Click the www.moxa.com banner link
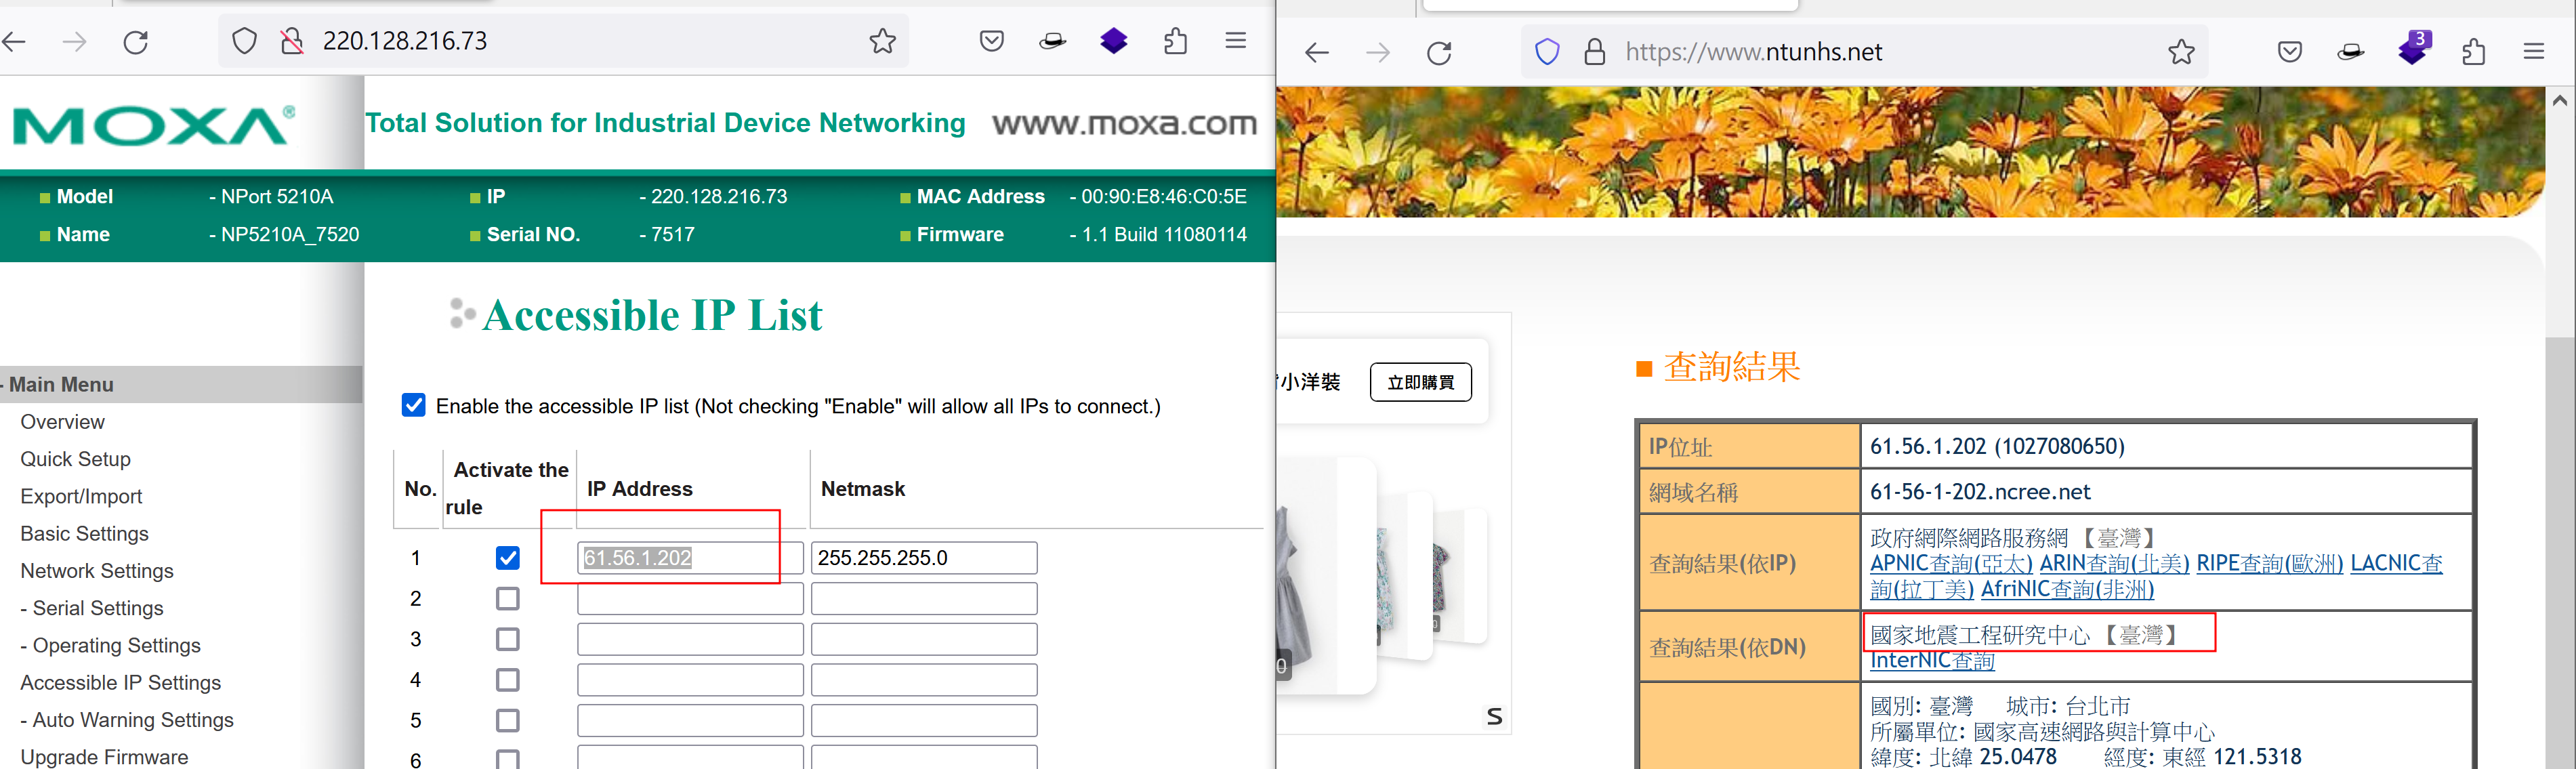 coord(1124,123)
